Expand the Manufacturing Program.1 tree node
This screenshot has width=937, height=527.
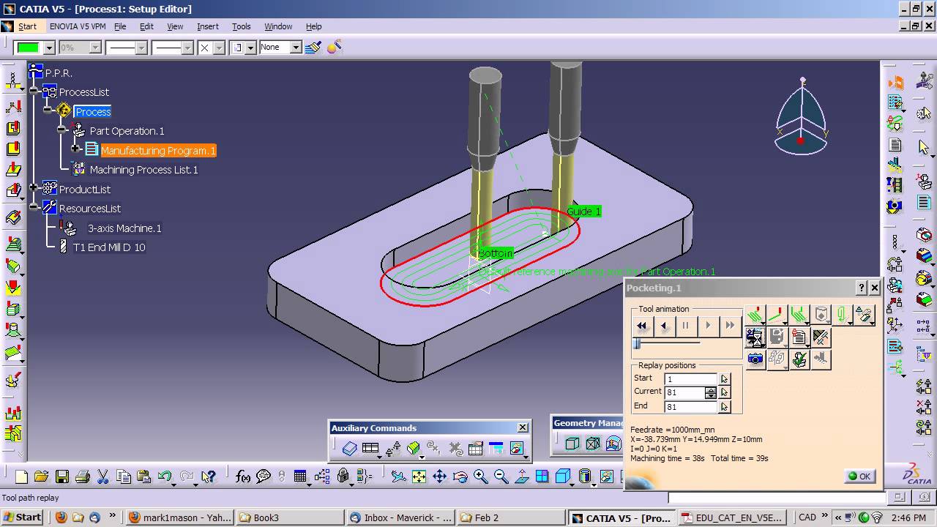click(75, 149)
